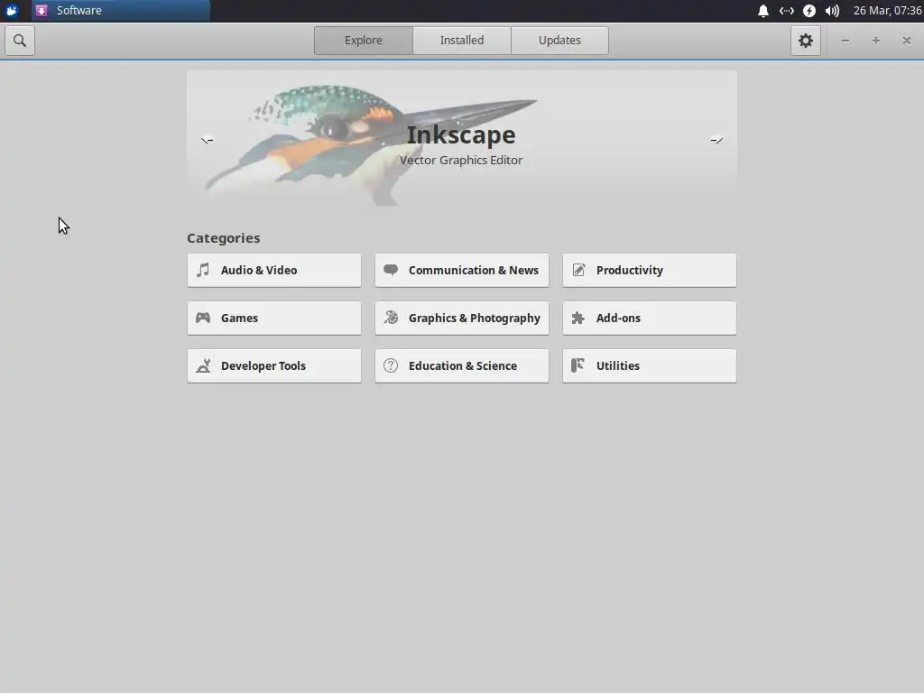This screenshot has width=924, height=693.
Task: Click the Developer Tools icon
Action: [x=203, y=365]
